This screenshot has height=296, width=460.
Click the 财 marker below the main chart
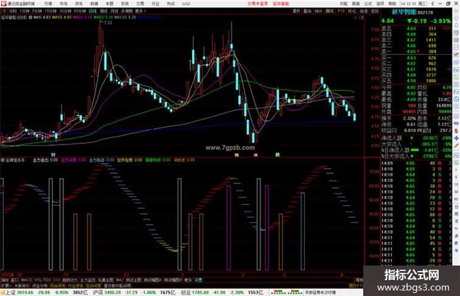click(53, 155)
